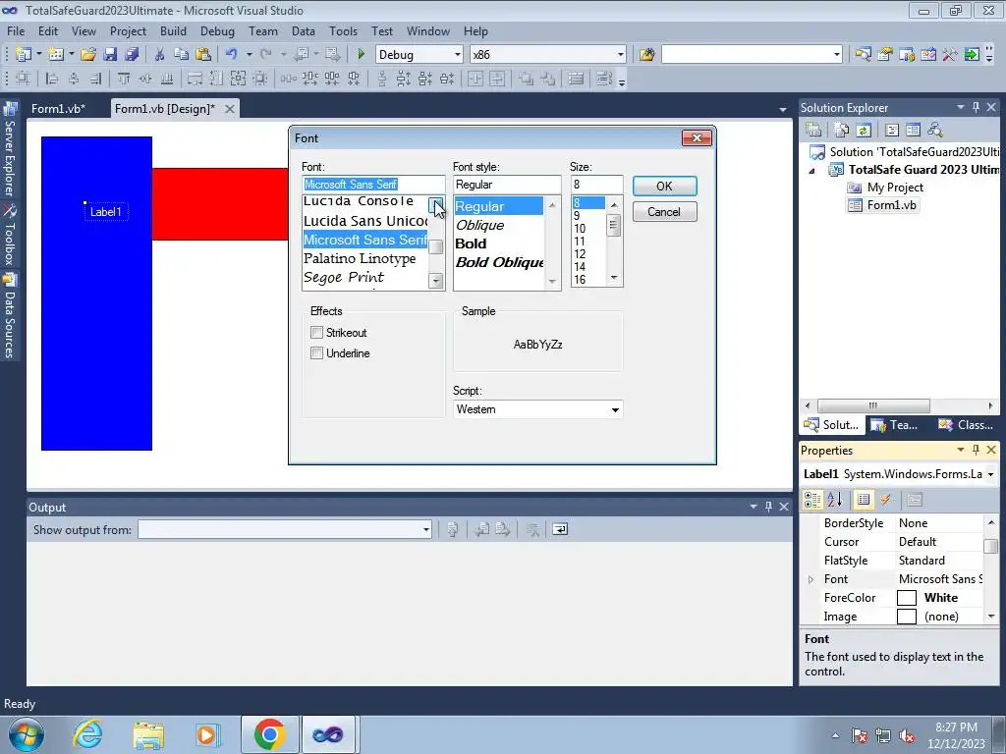Screen dimensions: 1006x754
Task: Open Properties Window from the main toolbar icon
Action: tap(885, 55)
